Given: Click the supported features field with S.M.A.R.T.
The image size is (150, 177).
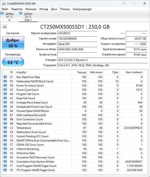Looking at the screenshot, I should pos(102,65).
